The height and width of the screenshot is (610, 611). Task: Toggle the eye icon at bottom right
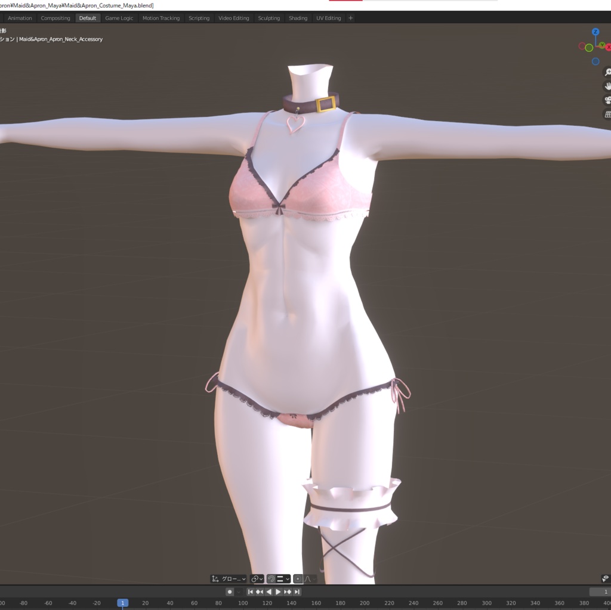(x=606, y=578)
